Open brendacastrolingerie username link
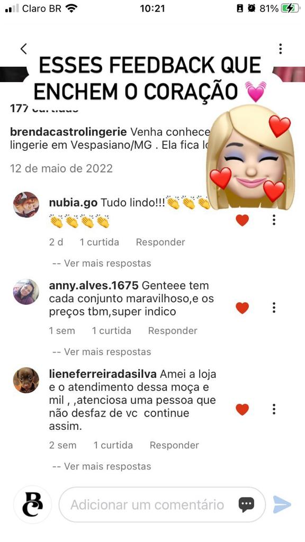 [x=68, y=132]
